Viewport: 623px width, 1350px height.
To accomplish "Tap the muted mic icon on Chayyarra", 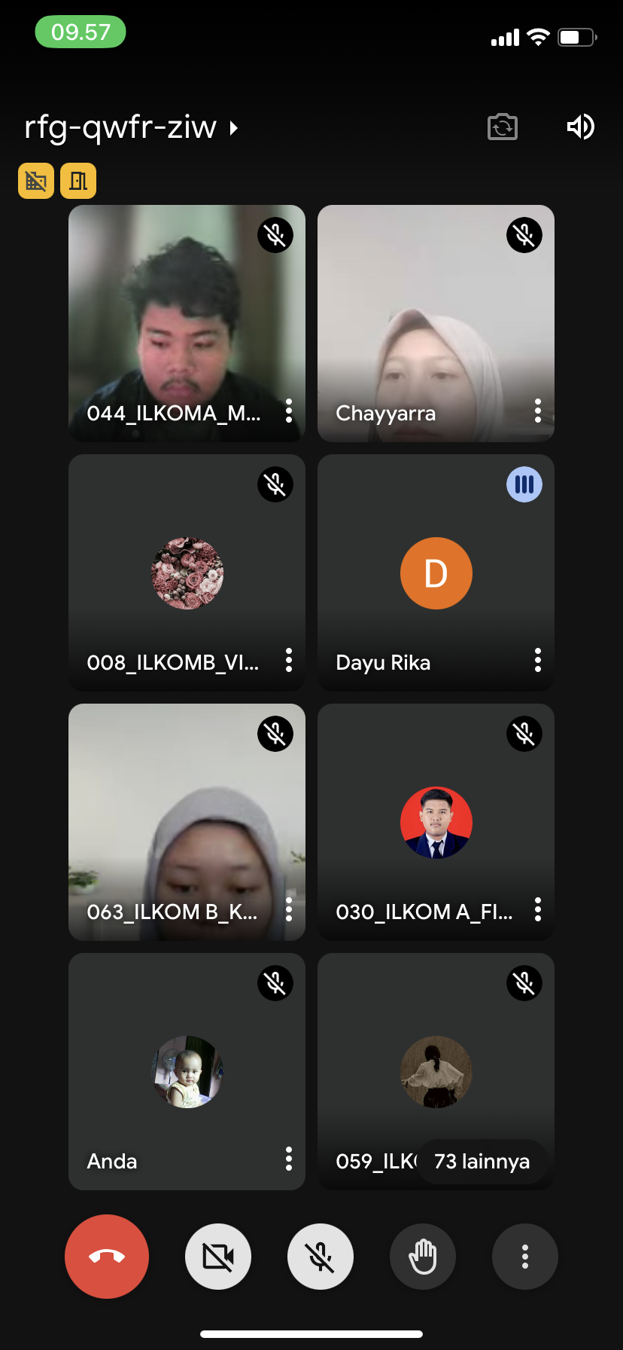I will point(524,235).
